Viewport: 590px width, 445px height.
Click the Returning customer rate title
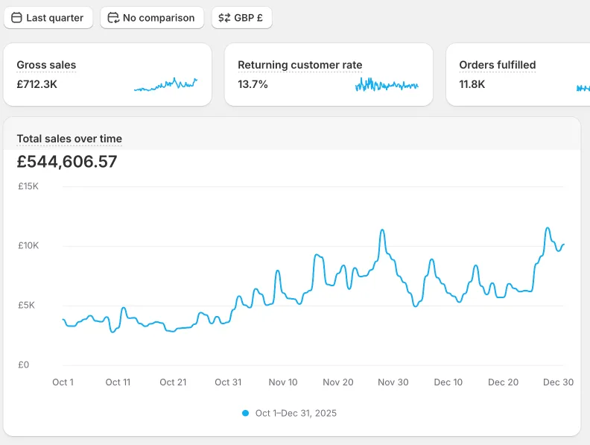click(x=300, y=65)
